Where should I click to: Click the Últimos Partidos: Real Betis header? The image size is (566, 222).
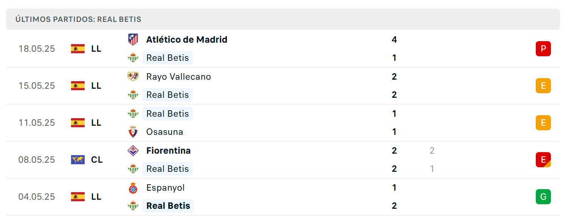point(78,19)
